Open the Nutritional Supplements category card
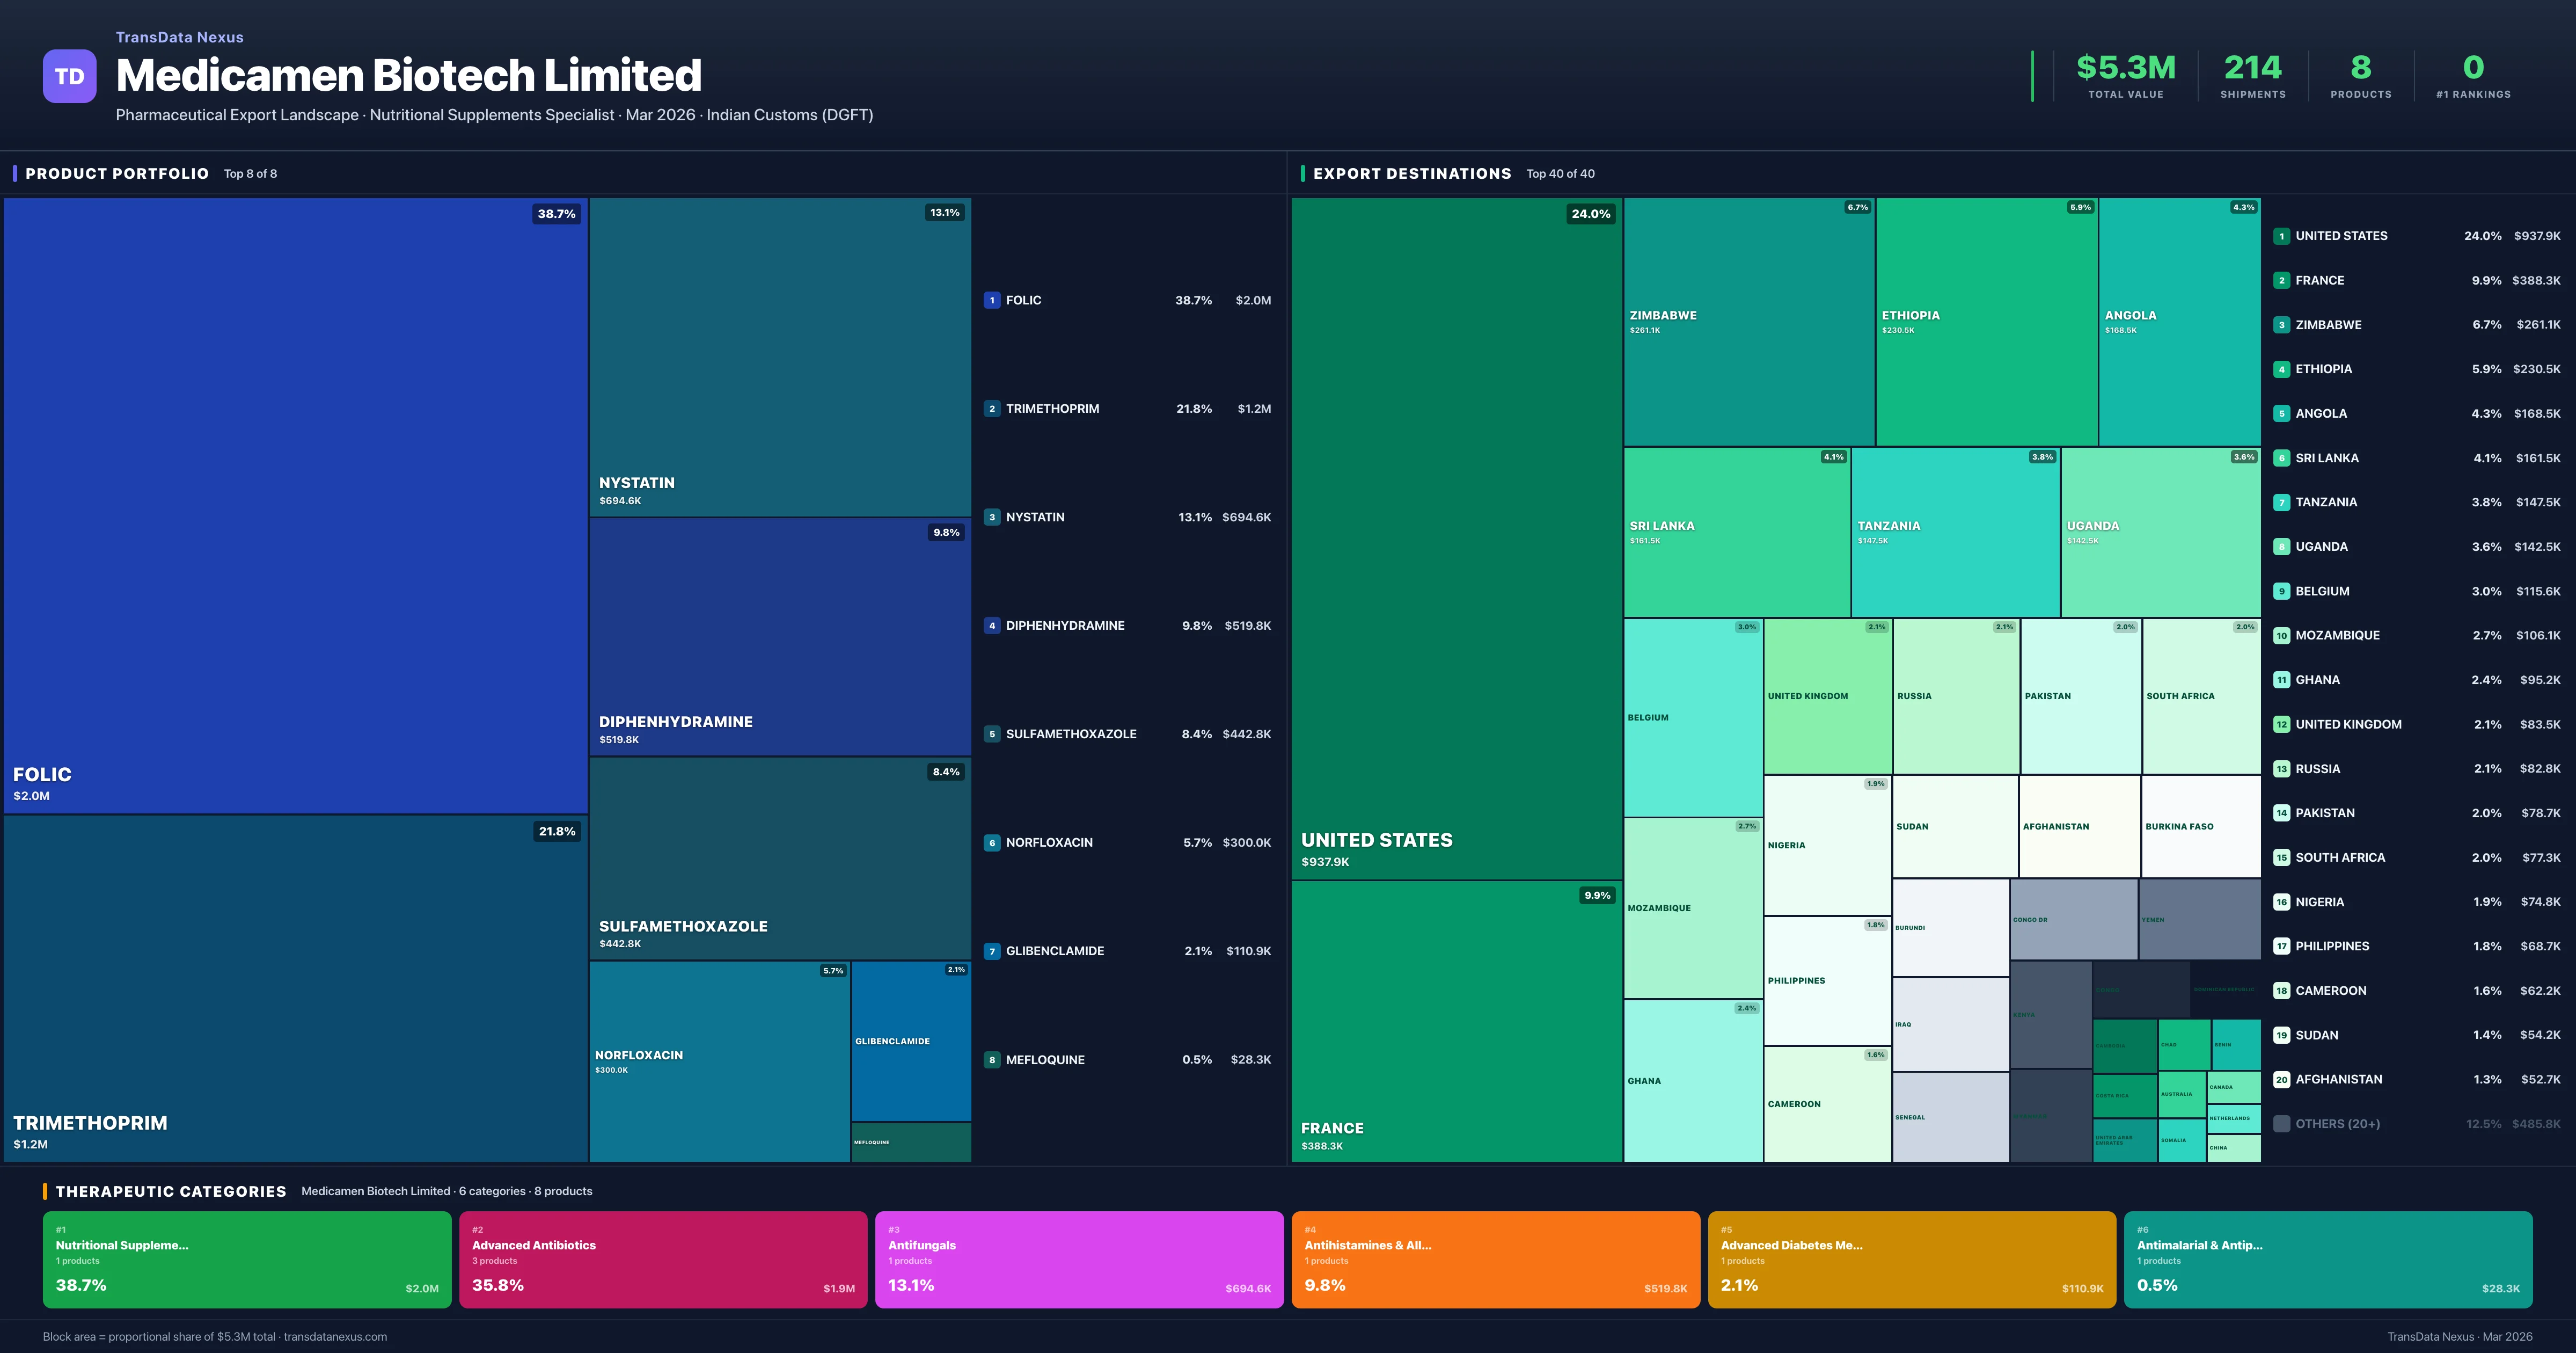2576x1353 pixels. (x=247, y=1259)
